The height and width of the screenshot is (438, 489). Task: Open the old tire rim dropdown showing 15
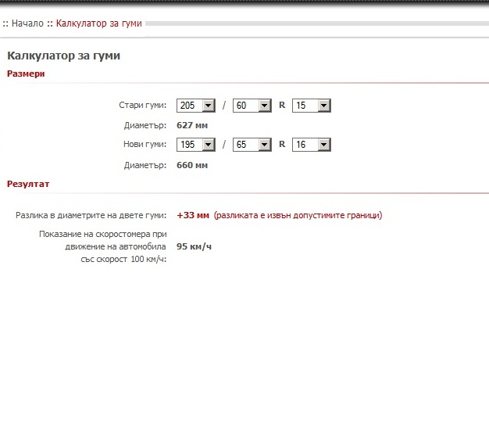click(312, 106)
